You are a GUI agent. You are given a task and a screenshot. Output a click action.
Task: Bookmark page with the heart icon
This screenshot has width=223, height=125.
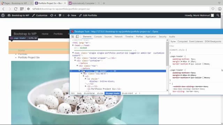213,9
